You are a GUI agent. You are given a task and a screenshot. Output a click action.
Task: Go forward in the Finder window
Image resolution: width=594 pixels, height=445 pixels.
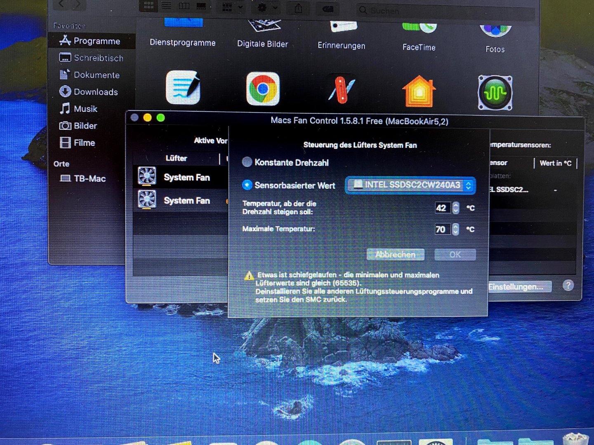click(77, 4)
